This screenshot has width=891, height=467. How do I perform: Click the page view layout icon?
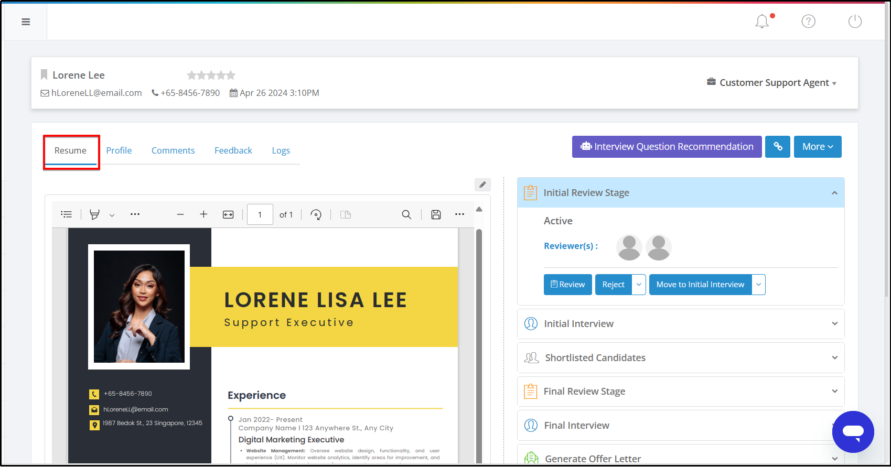(345, 214)
